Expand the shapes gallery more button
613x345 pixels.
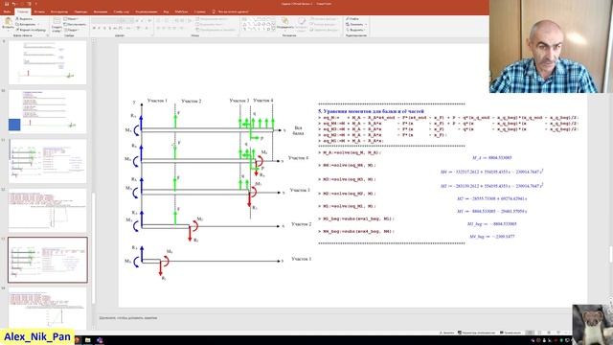(x=274, y=30)
